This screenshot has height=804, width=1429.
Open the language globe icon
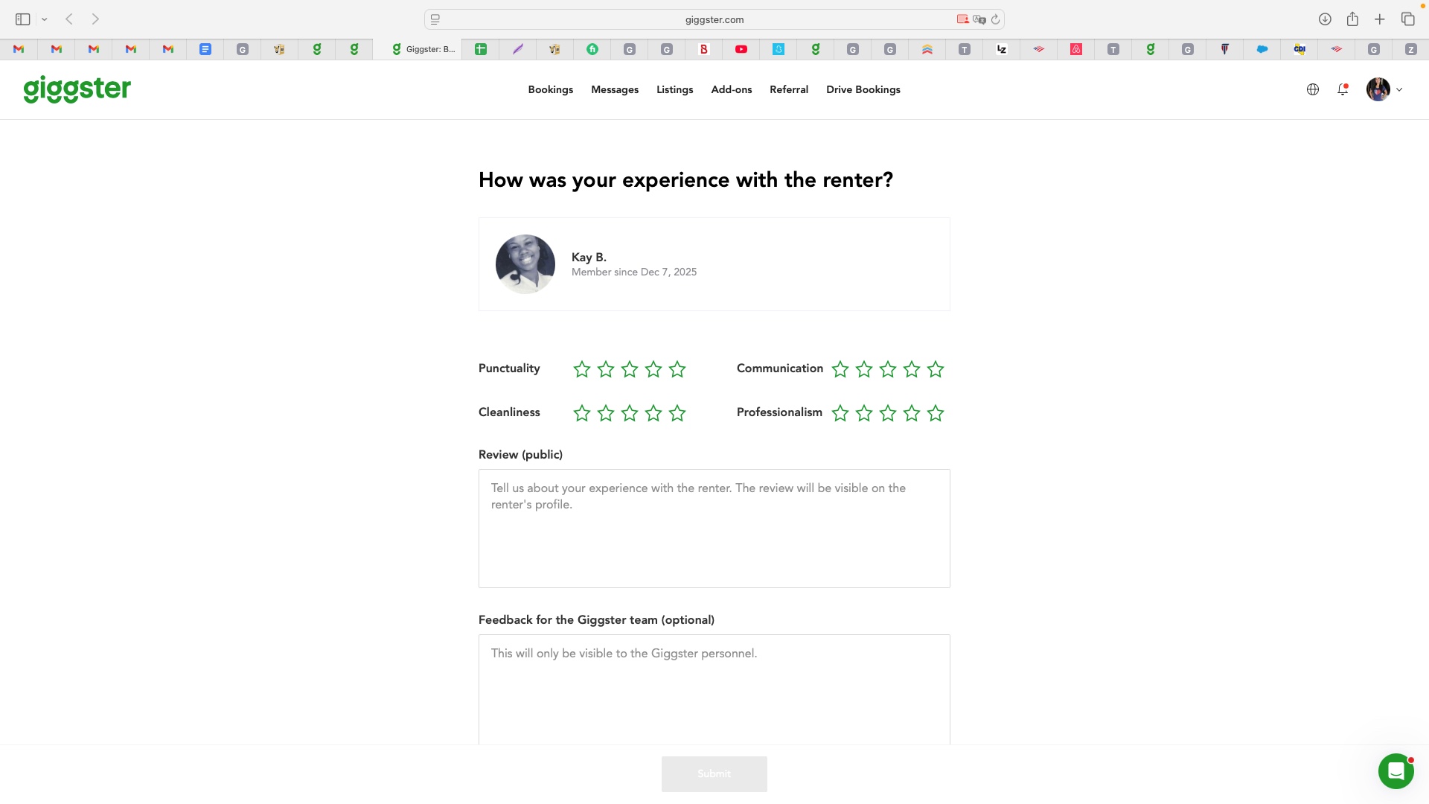pyautogui.click(x=1313, y=89)
